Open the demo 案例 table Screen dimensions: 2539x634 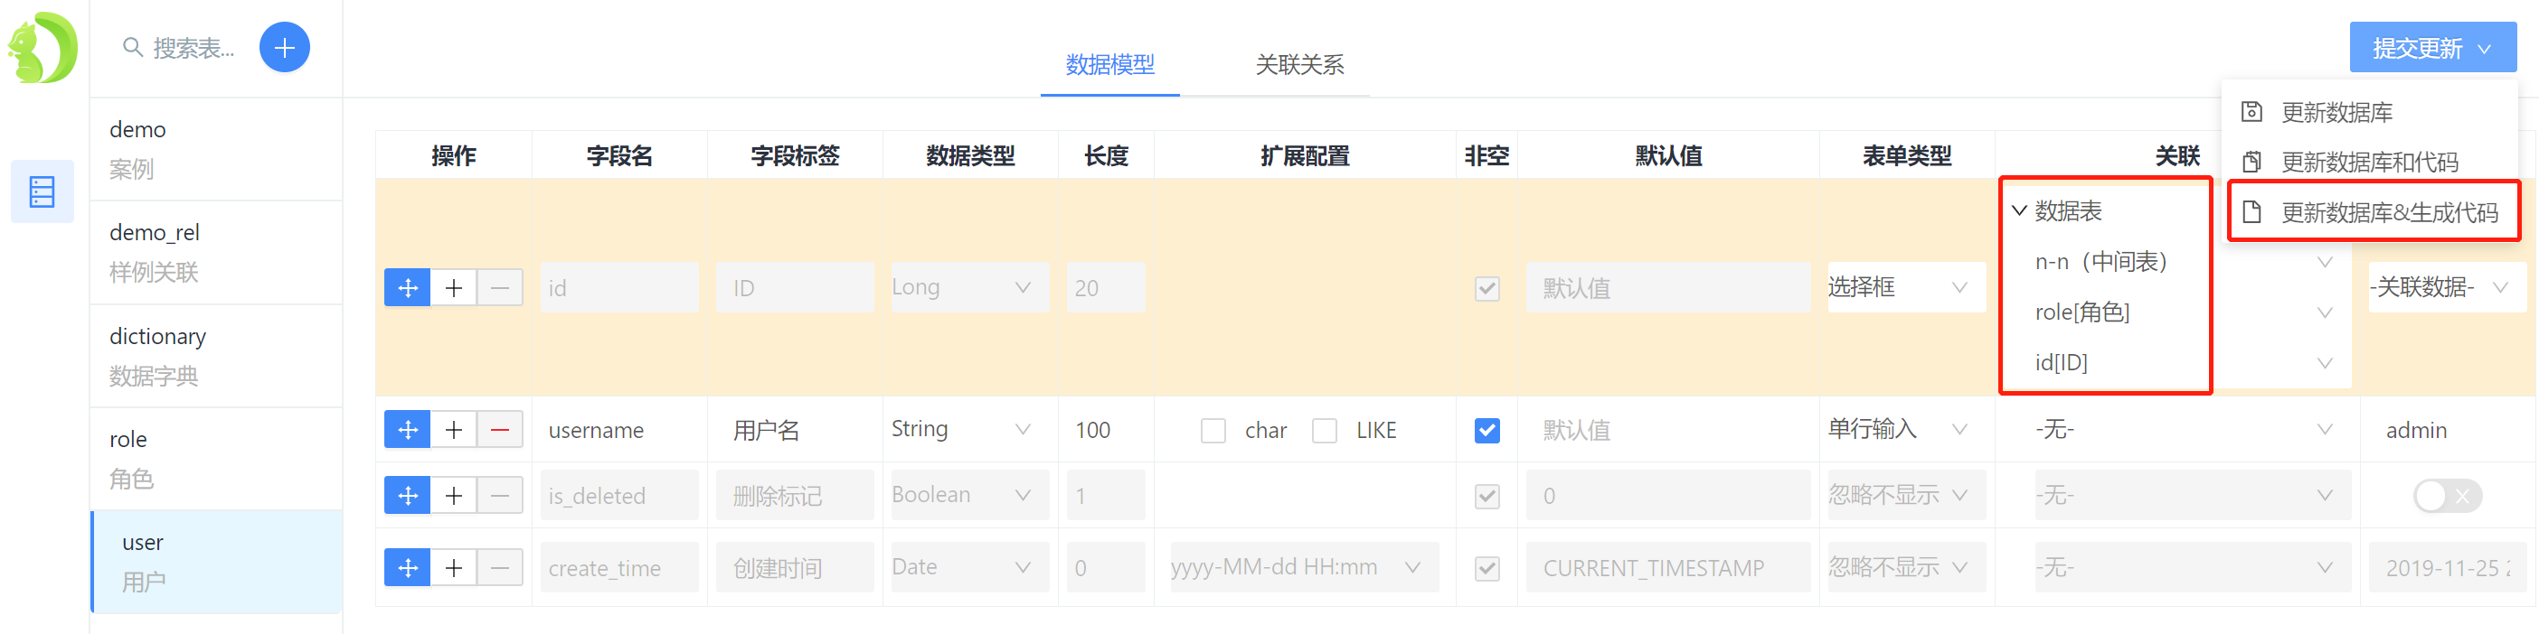pos(217,150)
